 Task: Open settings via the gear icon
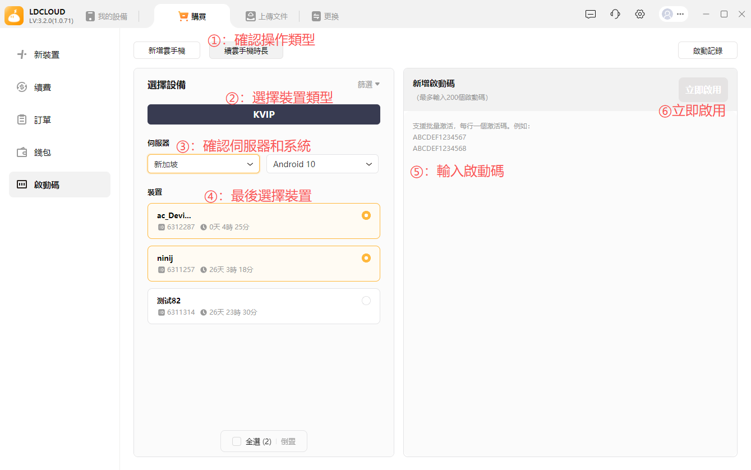coord(639,15)
